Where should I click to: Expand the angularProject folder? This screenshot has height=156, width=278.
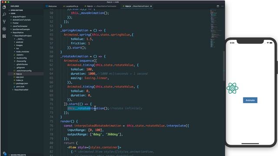click(19, 16)
